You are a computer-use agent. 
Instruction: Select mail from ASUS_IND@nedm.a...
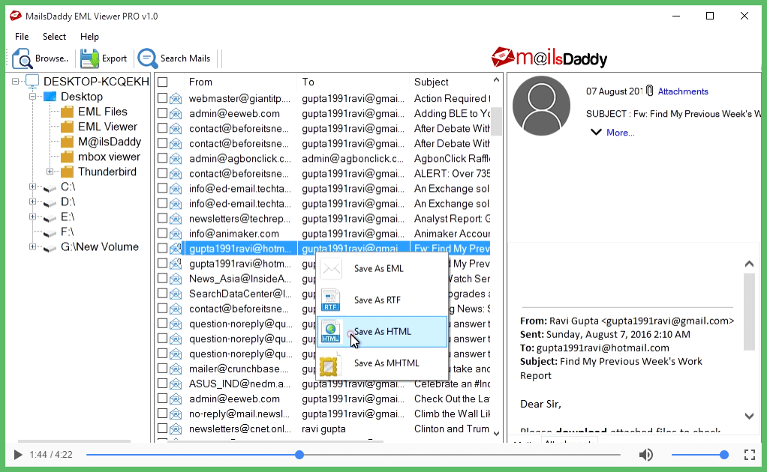pos(239,384)
